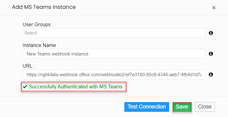Save the MS Teams instance
Viewport: 228px width, 117px height.
(x=182, y=107)
